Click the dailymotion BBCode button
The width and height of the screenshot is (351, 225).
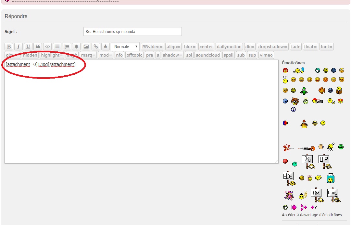[229, 47]
